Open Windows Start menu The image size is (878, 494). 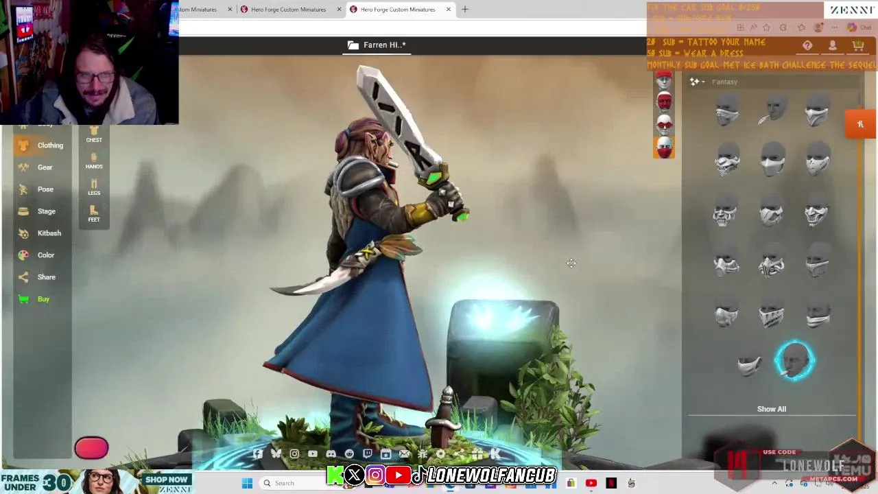pos(247,483)
